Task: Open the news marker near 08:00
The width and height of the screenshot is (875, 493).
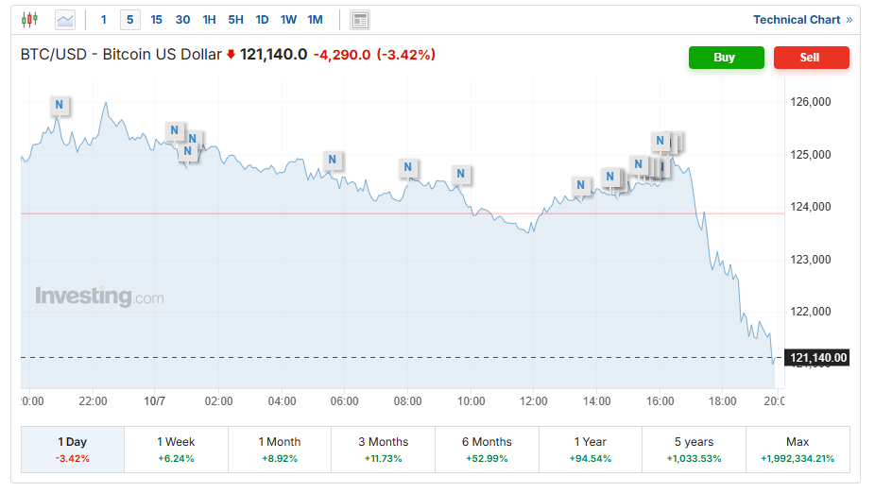Action: [408, 168]
